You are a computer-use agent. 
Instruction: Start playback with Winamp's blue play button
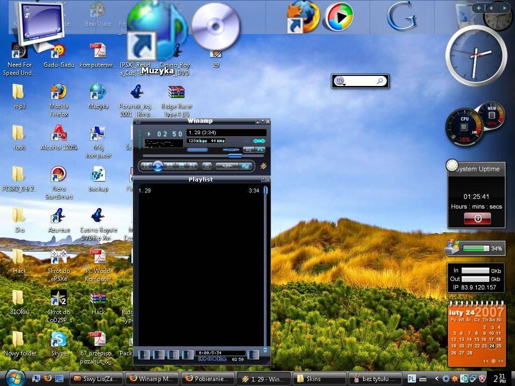[157, 166]
